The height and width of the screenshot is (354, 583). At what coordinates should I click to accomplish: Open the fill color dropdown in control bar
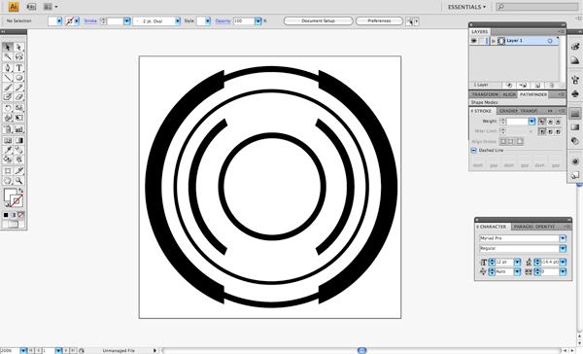coord(59,21)
